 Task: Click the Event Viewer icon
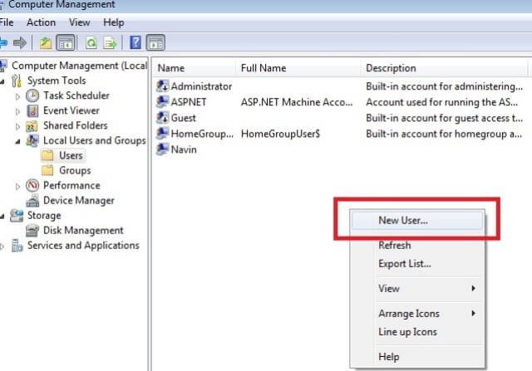pos(32,110)
